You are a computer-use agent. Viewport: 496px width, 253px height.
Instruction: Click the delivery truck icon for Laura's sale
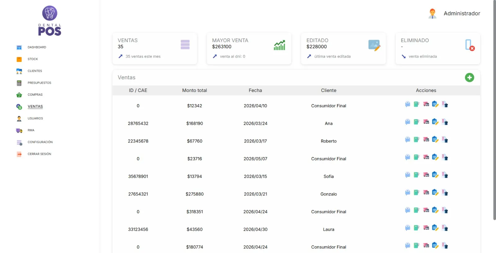click(426, 228)
